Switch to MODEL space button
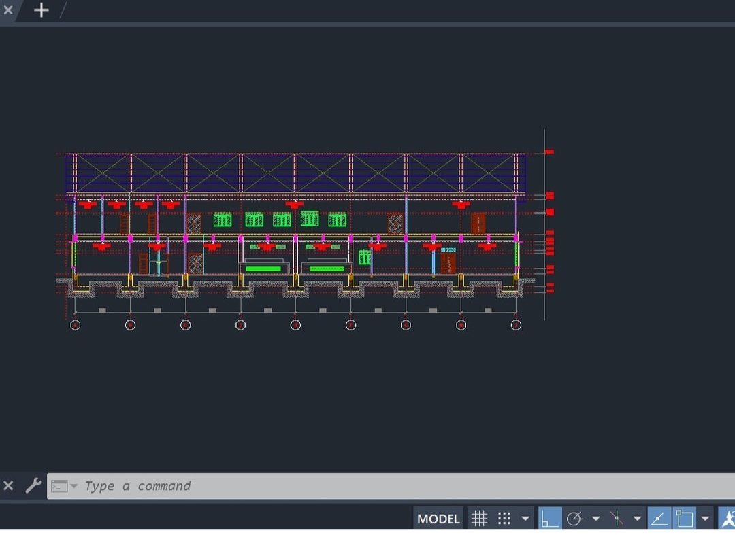 pyautogui.click(x=438, y=519)
